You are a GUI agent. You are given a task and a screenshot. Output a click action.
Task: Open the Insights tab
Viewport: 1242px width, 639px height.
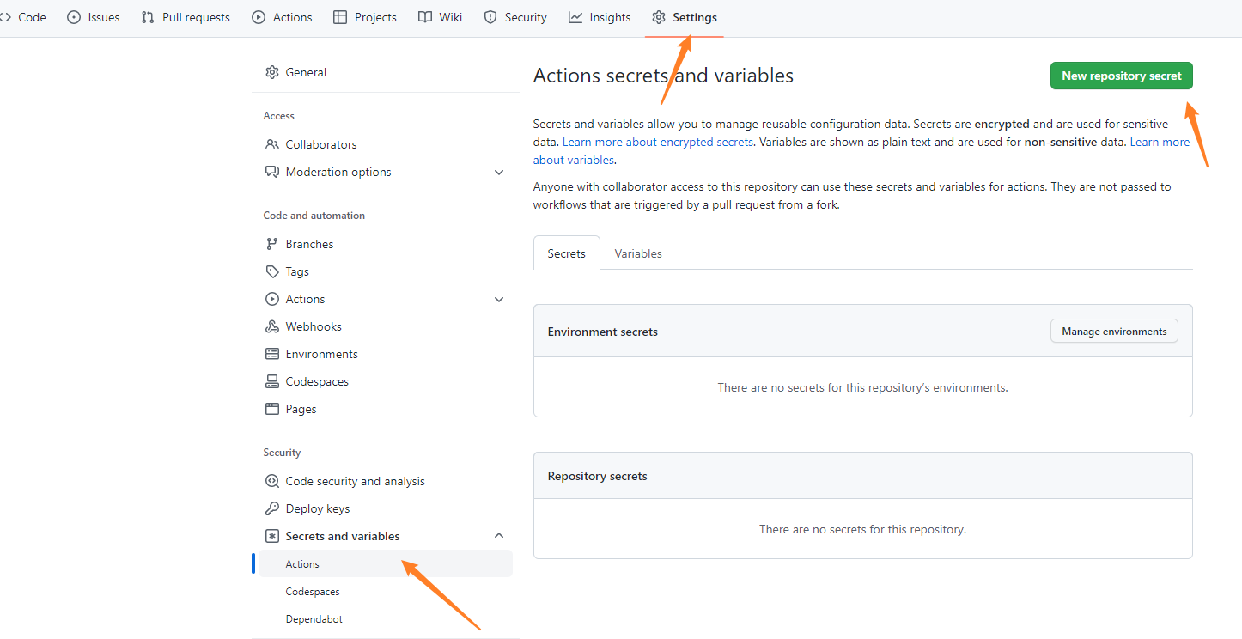coord(600,17)
